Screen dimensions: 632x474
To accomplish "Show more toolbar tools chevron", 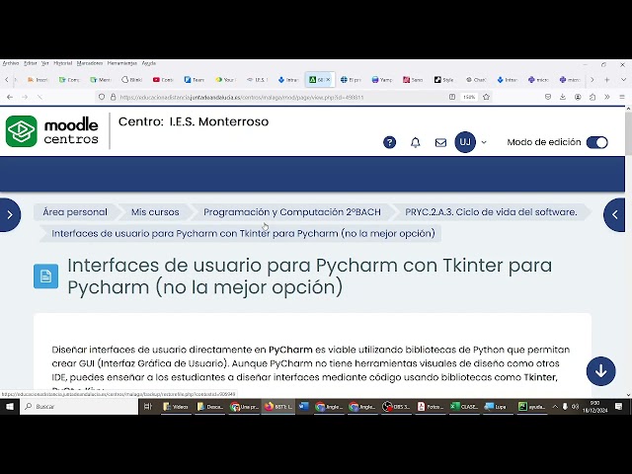I will click(607, 97).
